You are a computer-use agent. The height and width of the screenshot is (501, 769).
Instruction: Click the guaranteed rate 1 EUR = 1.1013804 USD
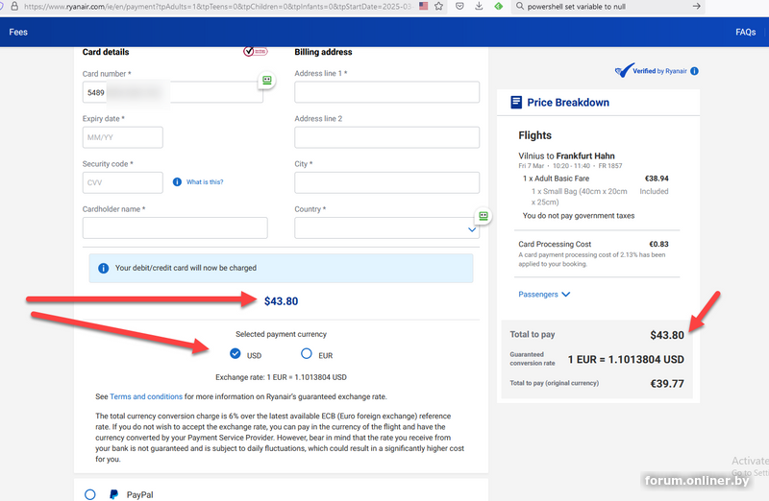pyautogui.click(x=626, y=360)
